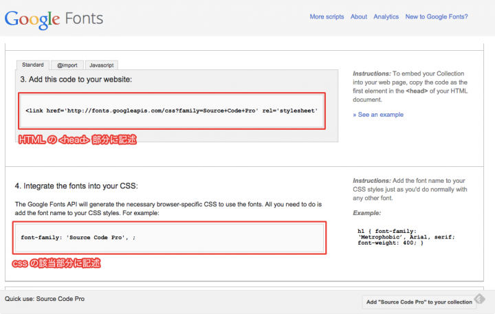Viewport: 495px width, 314px height.
Task: Click the font-family Source Code Pro field
Action: (169, 238)
